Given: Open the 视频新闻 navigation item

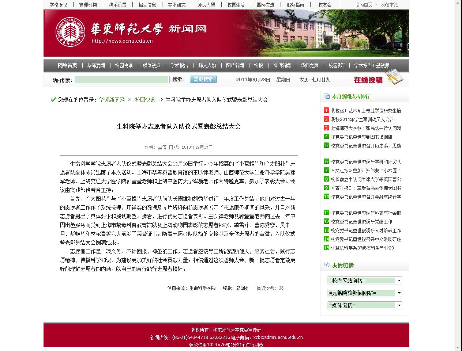Looking at the screenshot, I should (282, 65).
